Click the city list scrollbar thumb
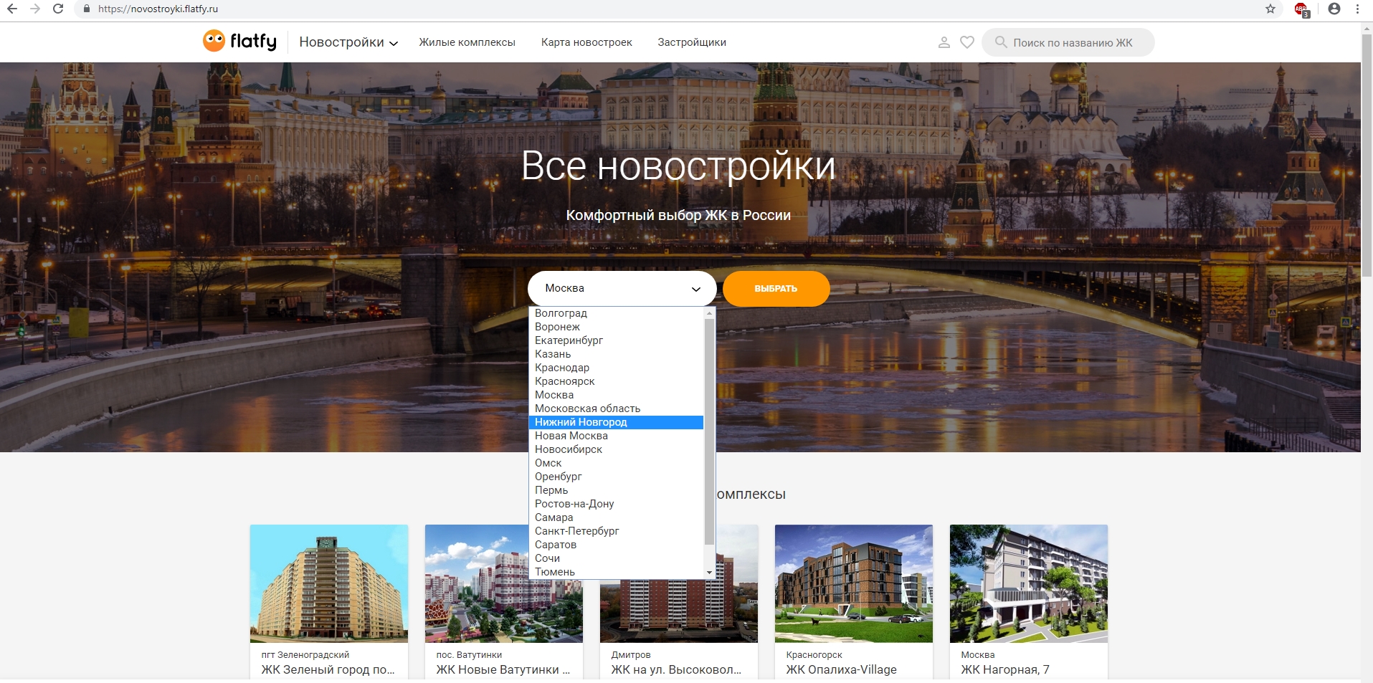The height and width of the screenshot is (683, 1373). pyautogui.click(x=709, y=431)
